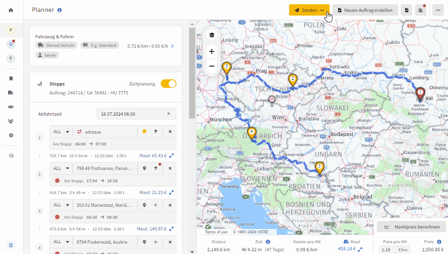Click the plus icon on Marienbad stop
This screenshot has height=254, width=448.
click(156, 205)
